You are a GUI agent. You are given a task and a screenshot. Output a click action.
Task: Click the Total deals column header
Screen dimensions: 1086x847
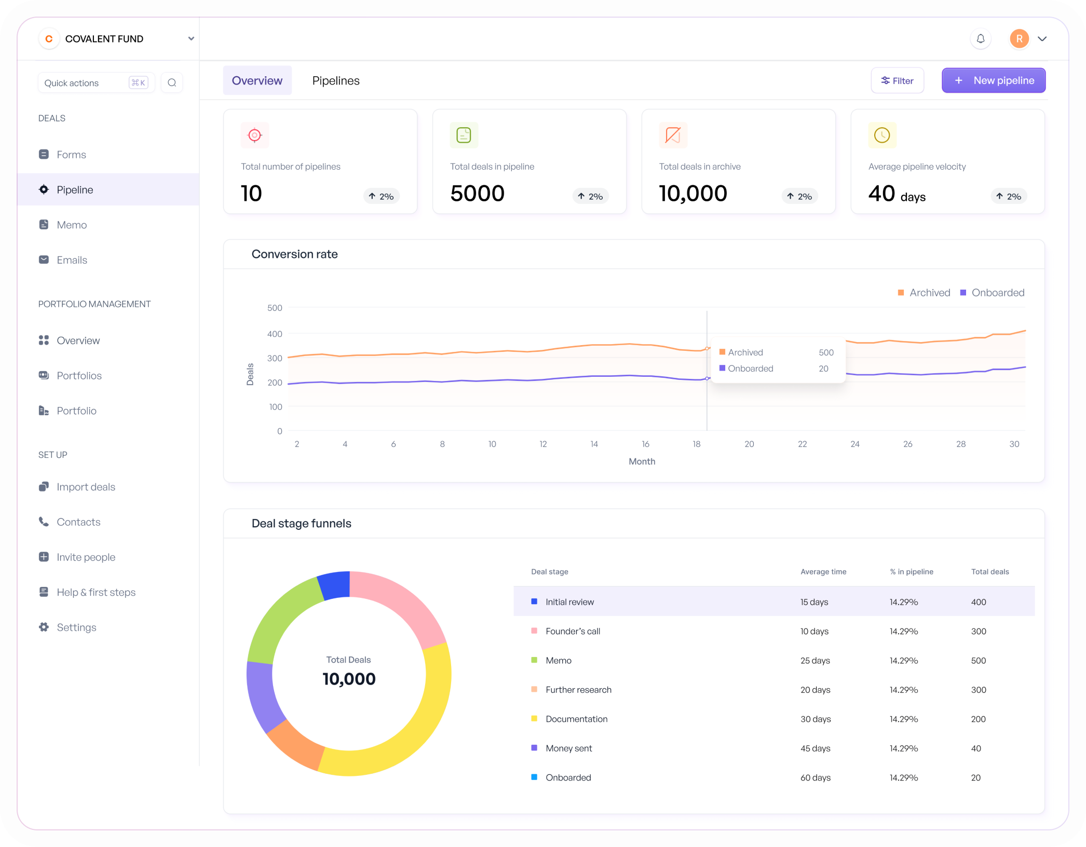(990, 571)
